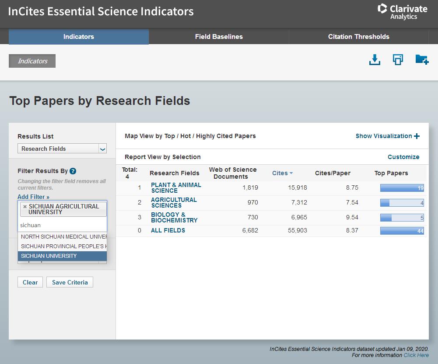The image size is (438, 364).
Task: Click the Clarivate Analytics logo
Action: click(x=402, y=12)
